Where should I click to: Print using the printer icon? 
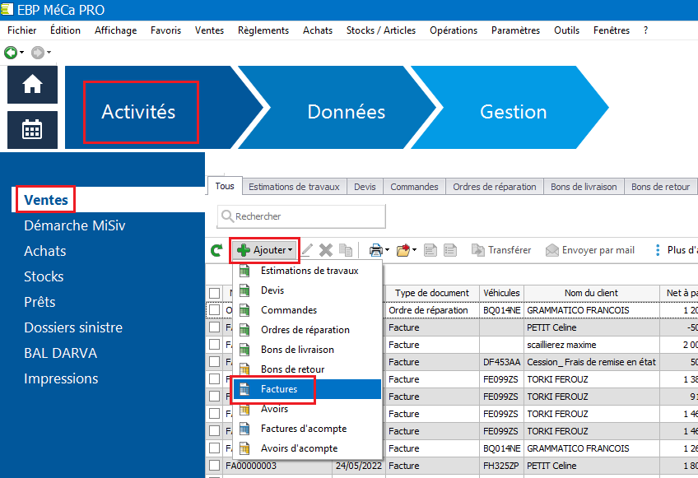click(x=376, y=250)
